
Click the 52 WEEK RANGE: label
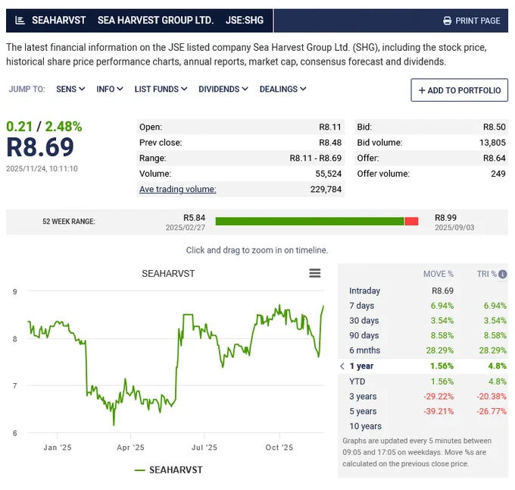pos(69,221)
